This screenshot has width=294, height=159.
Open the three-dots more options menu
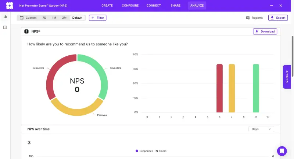coord(271,5)
